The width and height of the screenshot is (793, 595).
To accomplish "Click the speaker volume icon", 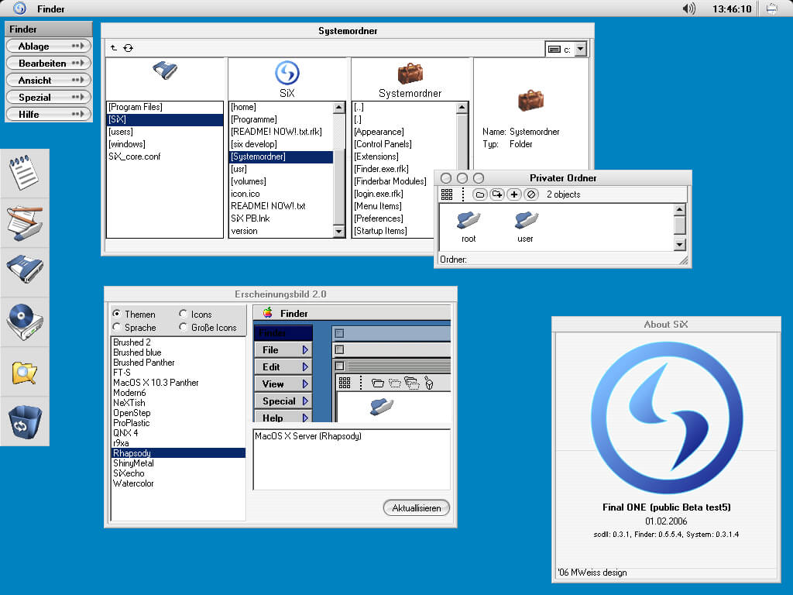I will (688, 9).
